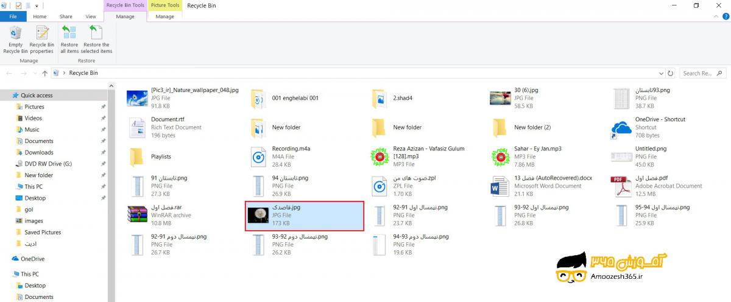Select the OneDrive - Shortcut icon
731x302 pixels.
[621, 128]
